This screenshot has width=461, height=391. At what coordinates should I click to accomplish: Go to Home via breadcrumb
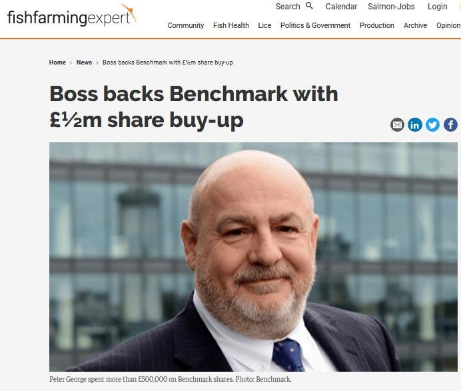coord(57,63)
